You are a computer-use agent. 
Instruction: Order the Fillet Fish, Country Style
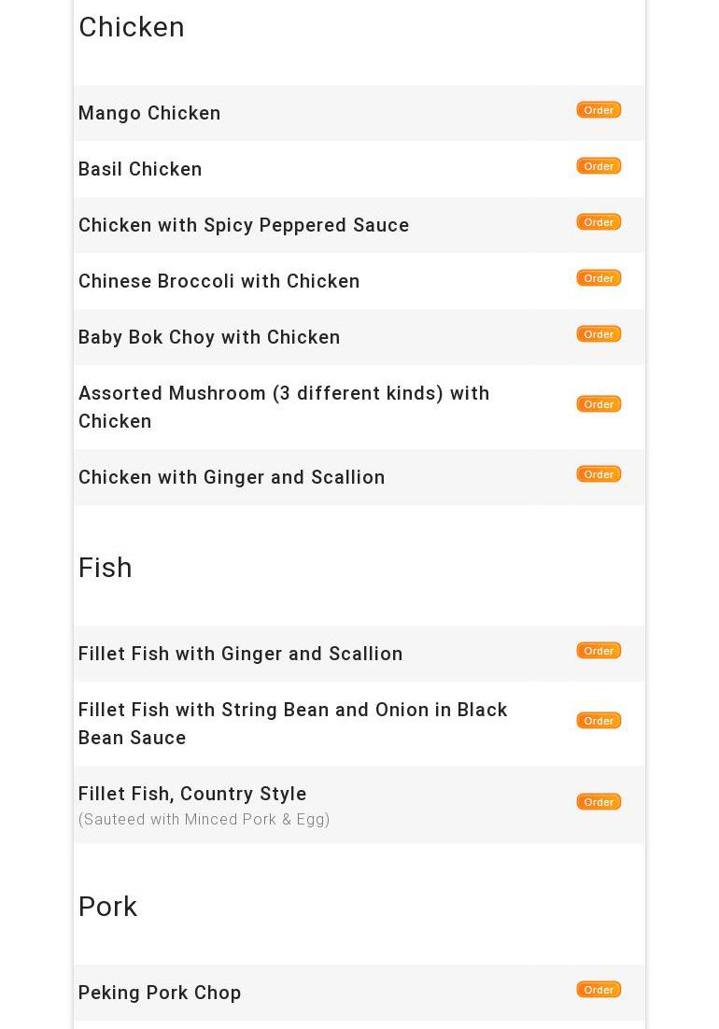599,802
